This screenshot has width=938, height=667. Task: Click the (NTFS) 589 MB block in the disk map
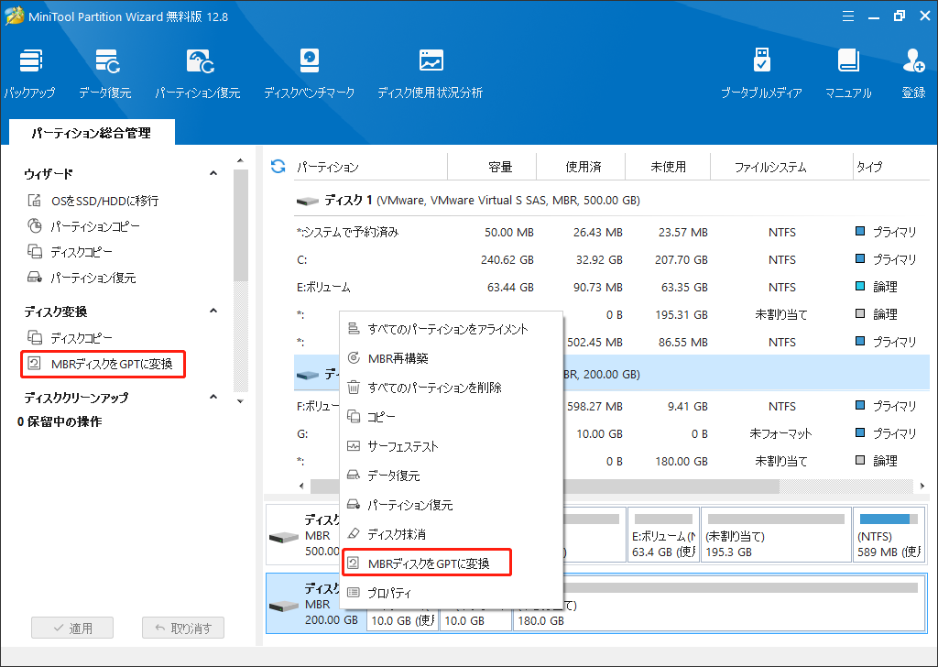pyautogui.click(x=889, y=535)
